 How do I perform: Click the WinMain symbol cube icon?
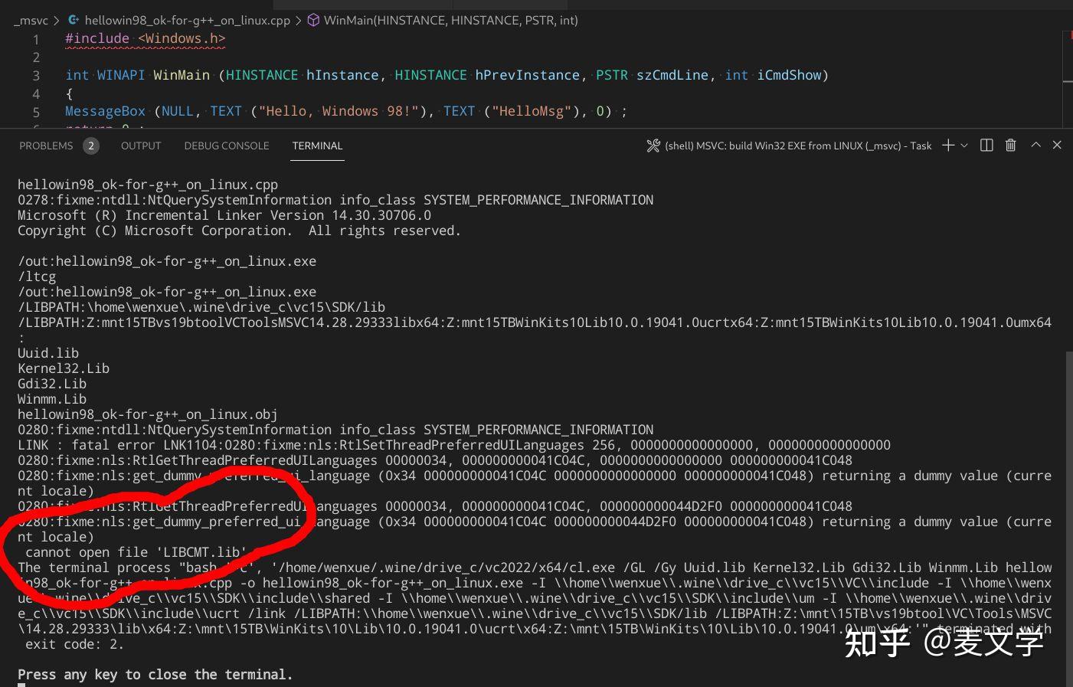(x=313, y=21)
